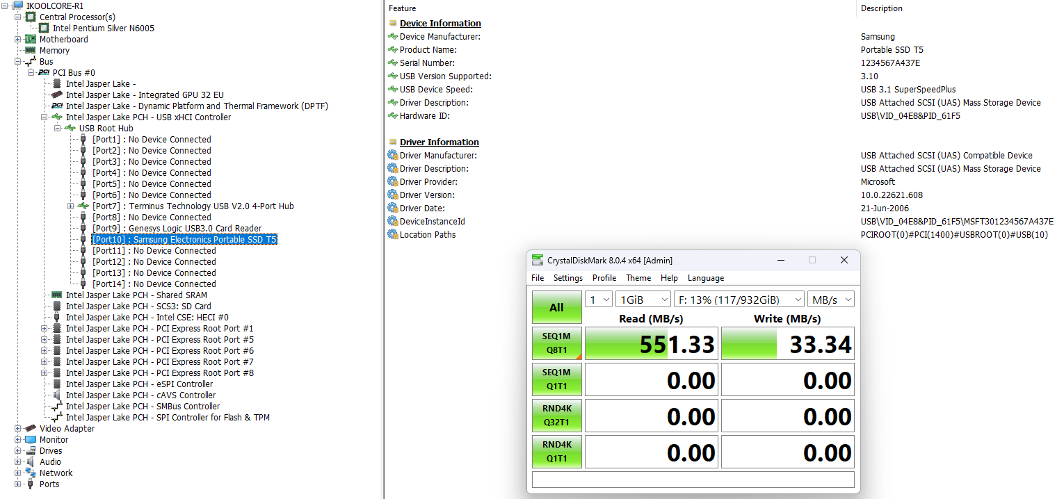Image resolution: width=1064 pixels, height=499 pixels.
Task: Select the Port1 No Device Connected row
Action: click(152, 139)
